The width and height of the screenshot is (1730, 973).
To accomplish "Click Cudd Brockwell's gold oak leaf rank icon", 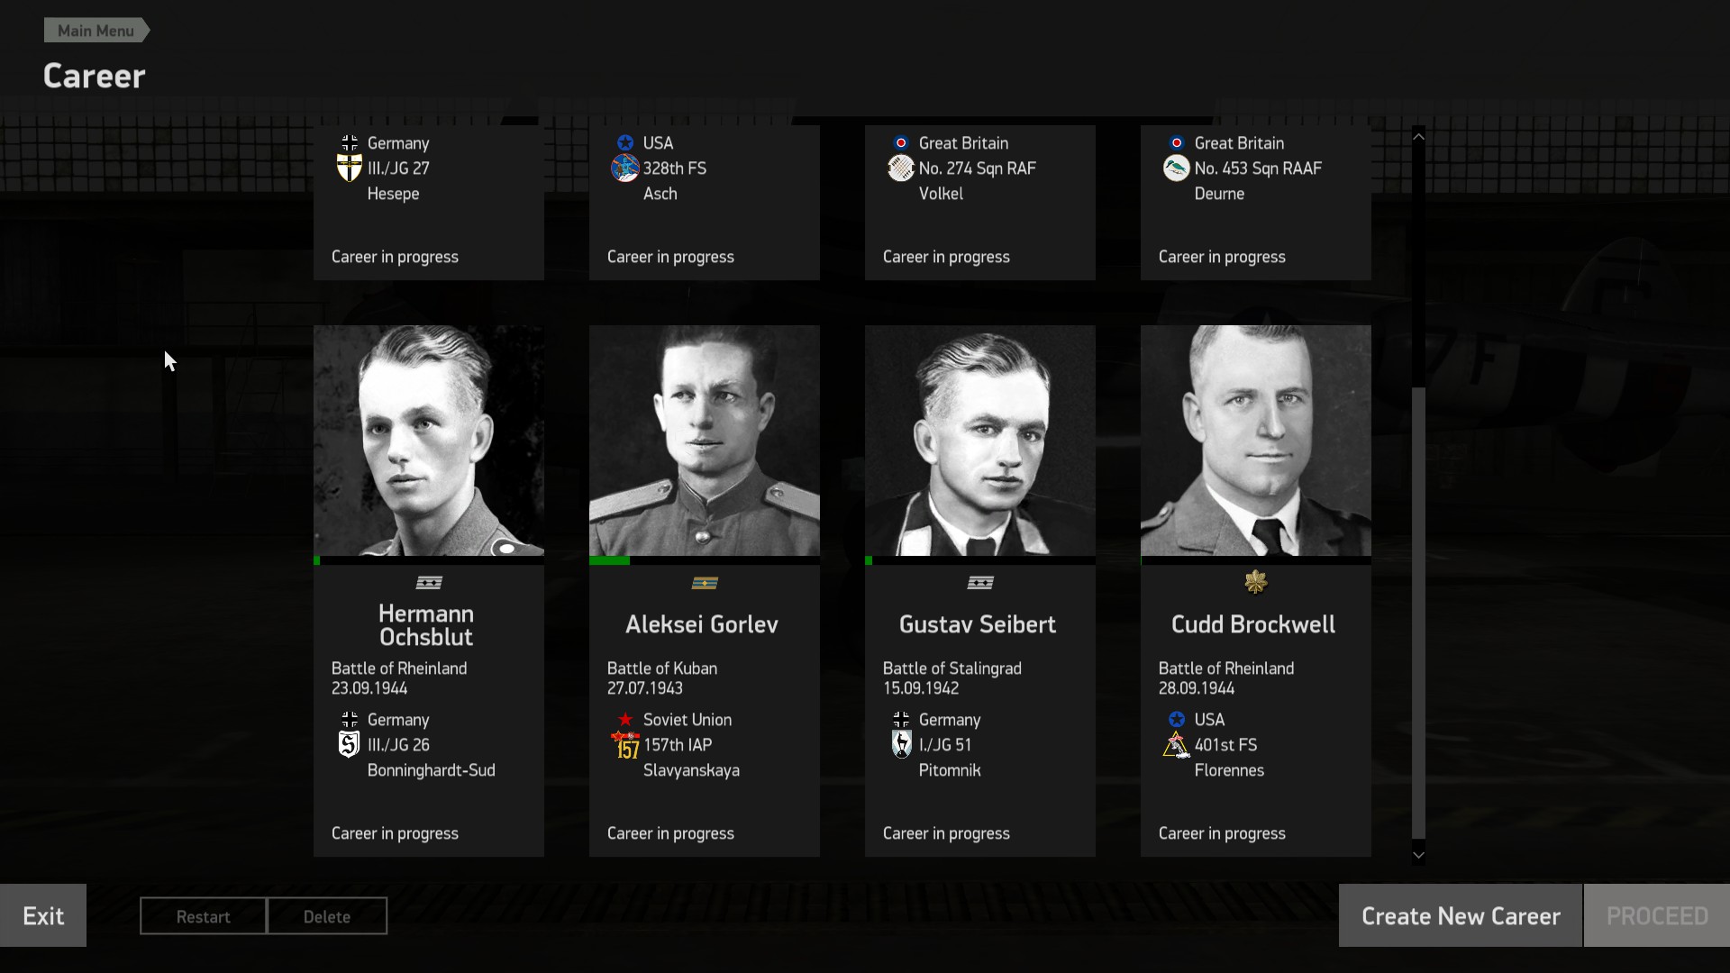I will point(1256,583).
